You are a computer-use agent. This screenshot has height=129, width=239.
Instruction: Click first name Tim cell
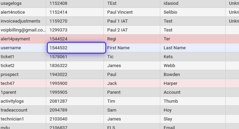pos(132,101)
